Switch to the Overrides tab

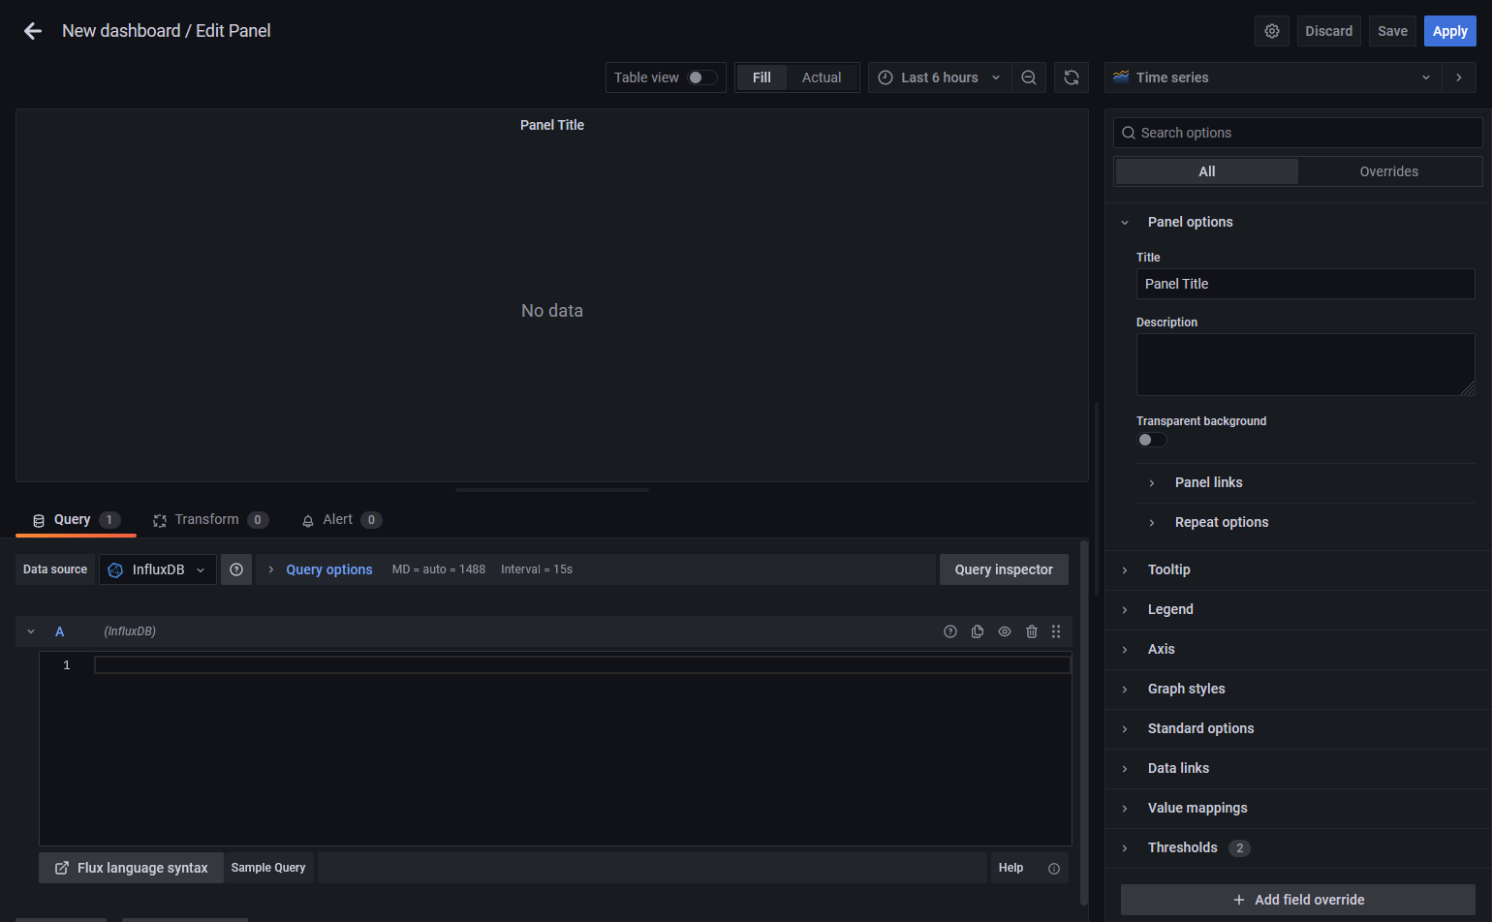[x=1388, y=170]
